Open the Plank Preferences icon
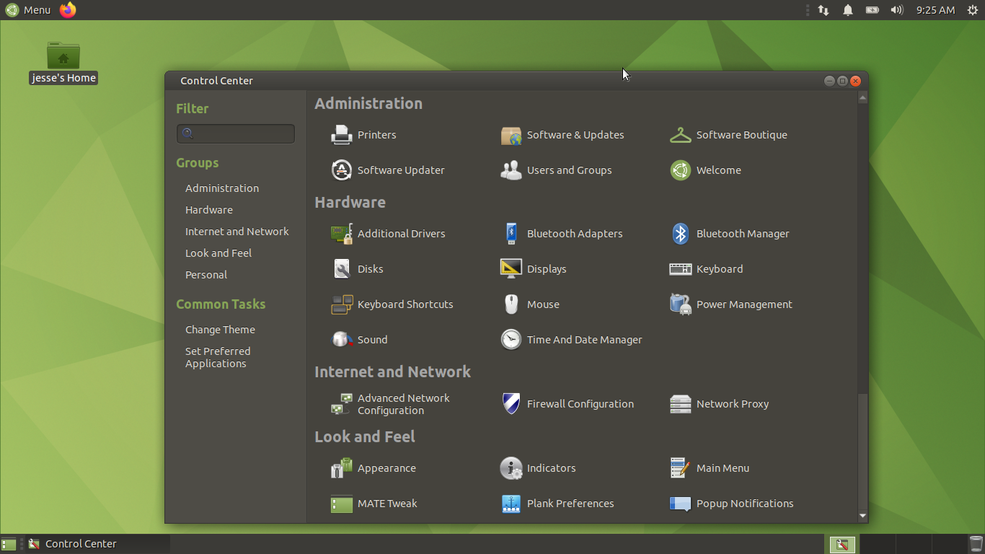This screenshot has width=985, height=554. click(511, 504)
